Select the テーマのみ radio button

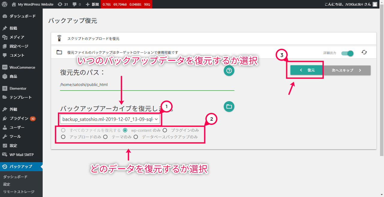click(x=105, y=137)
